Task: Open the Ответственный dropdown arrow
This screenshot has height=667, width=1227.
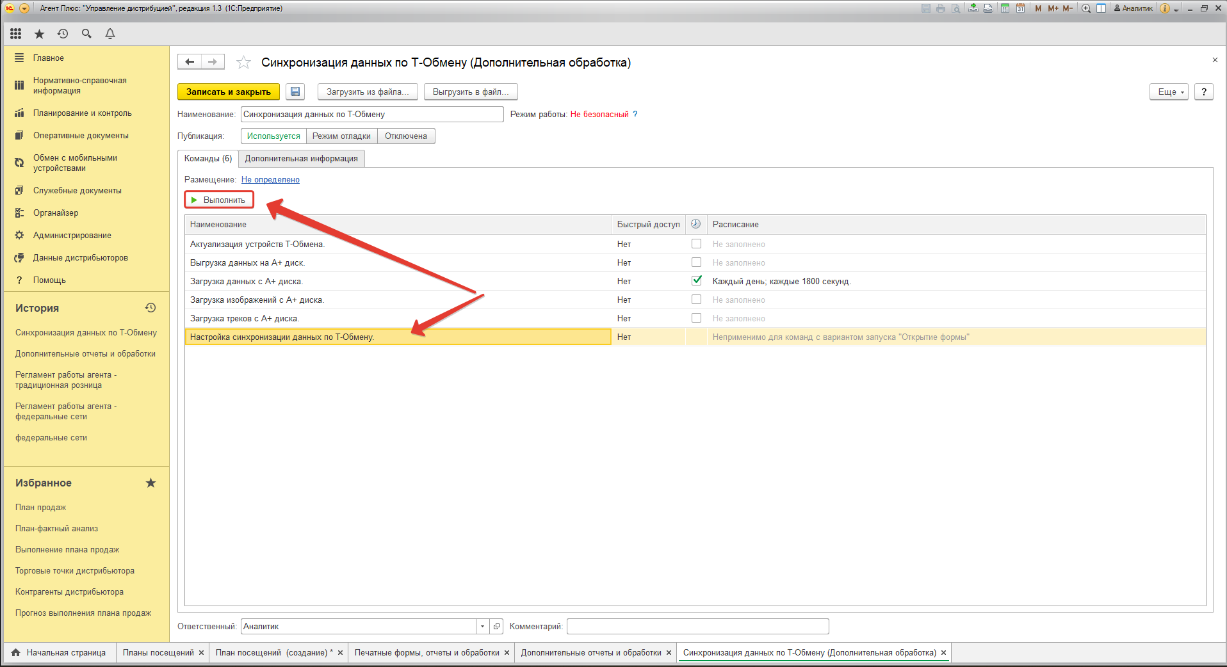Action: (482, 626)
